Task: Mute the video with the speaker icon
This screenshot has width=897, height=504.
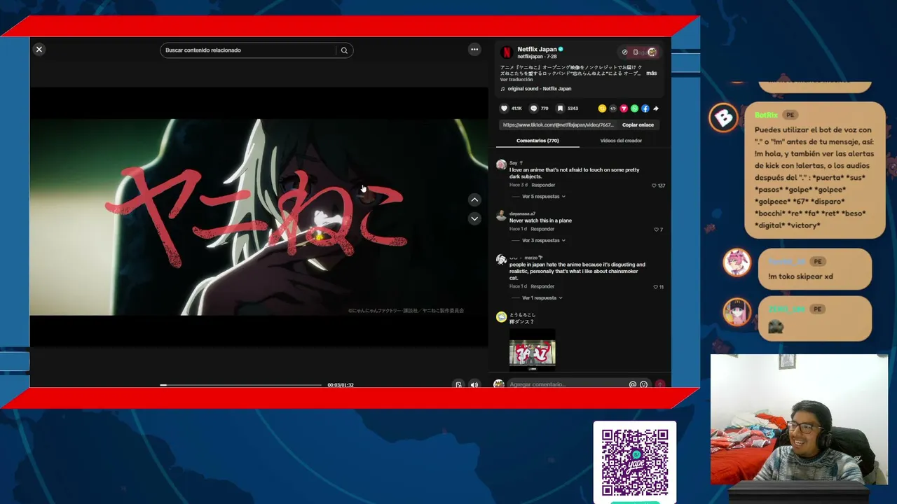Action: coord(474,384)
